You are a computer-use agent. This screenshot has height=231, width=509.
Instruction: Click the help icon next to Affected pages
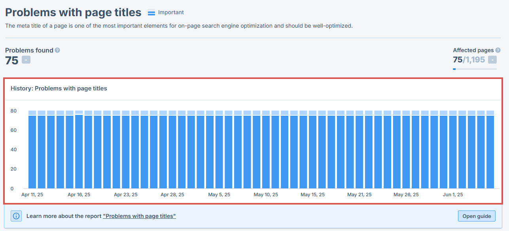tap(498, 50)
